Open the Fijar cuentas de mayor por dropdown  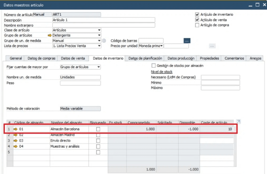coord(99,67)
